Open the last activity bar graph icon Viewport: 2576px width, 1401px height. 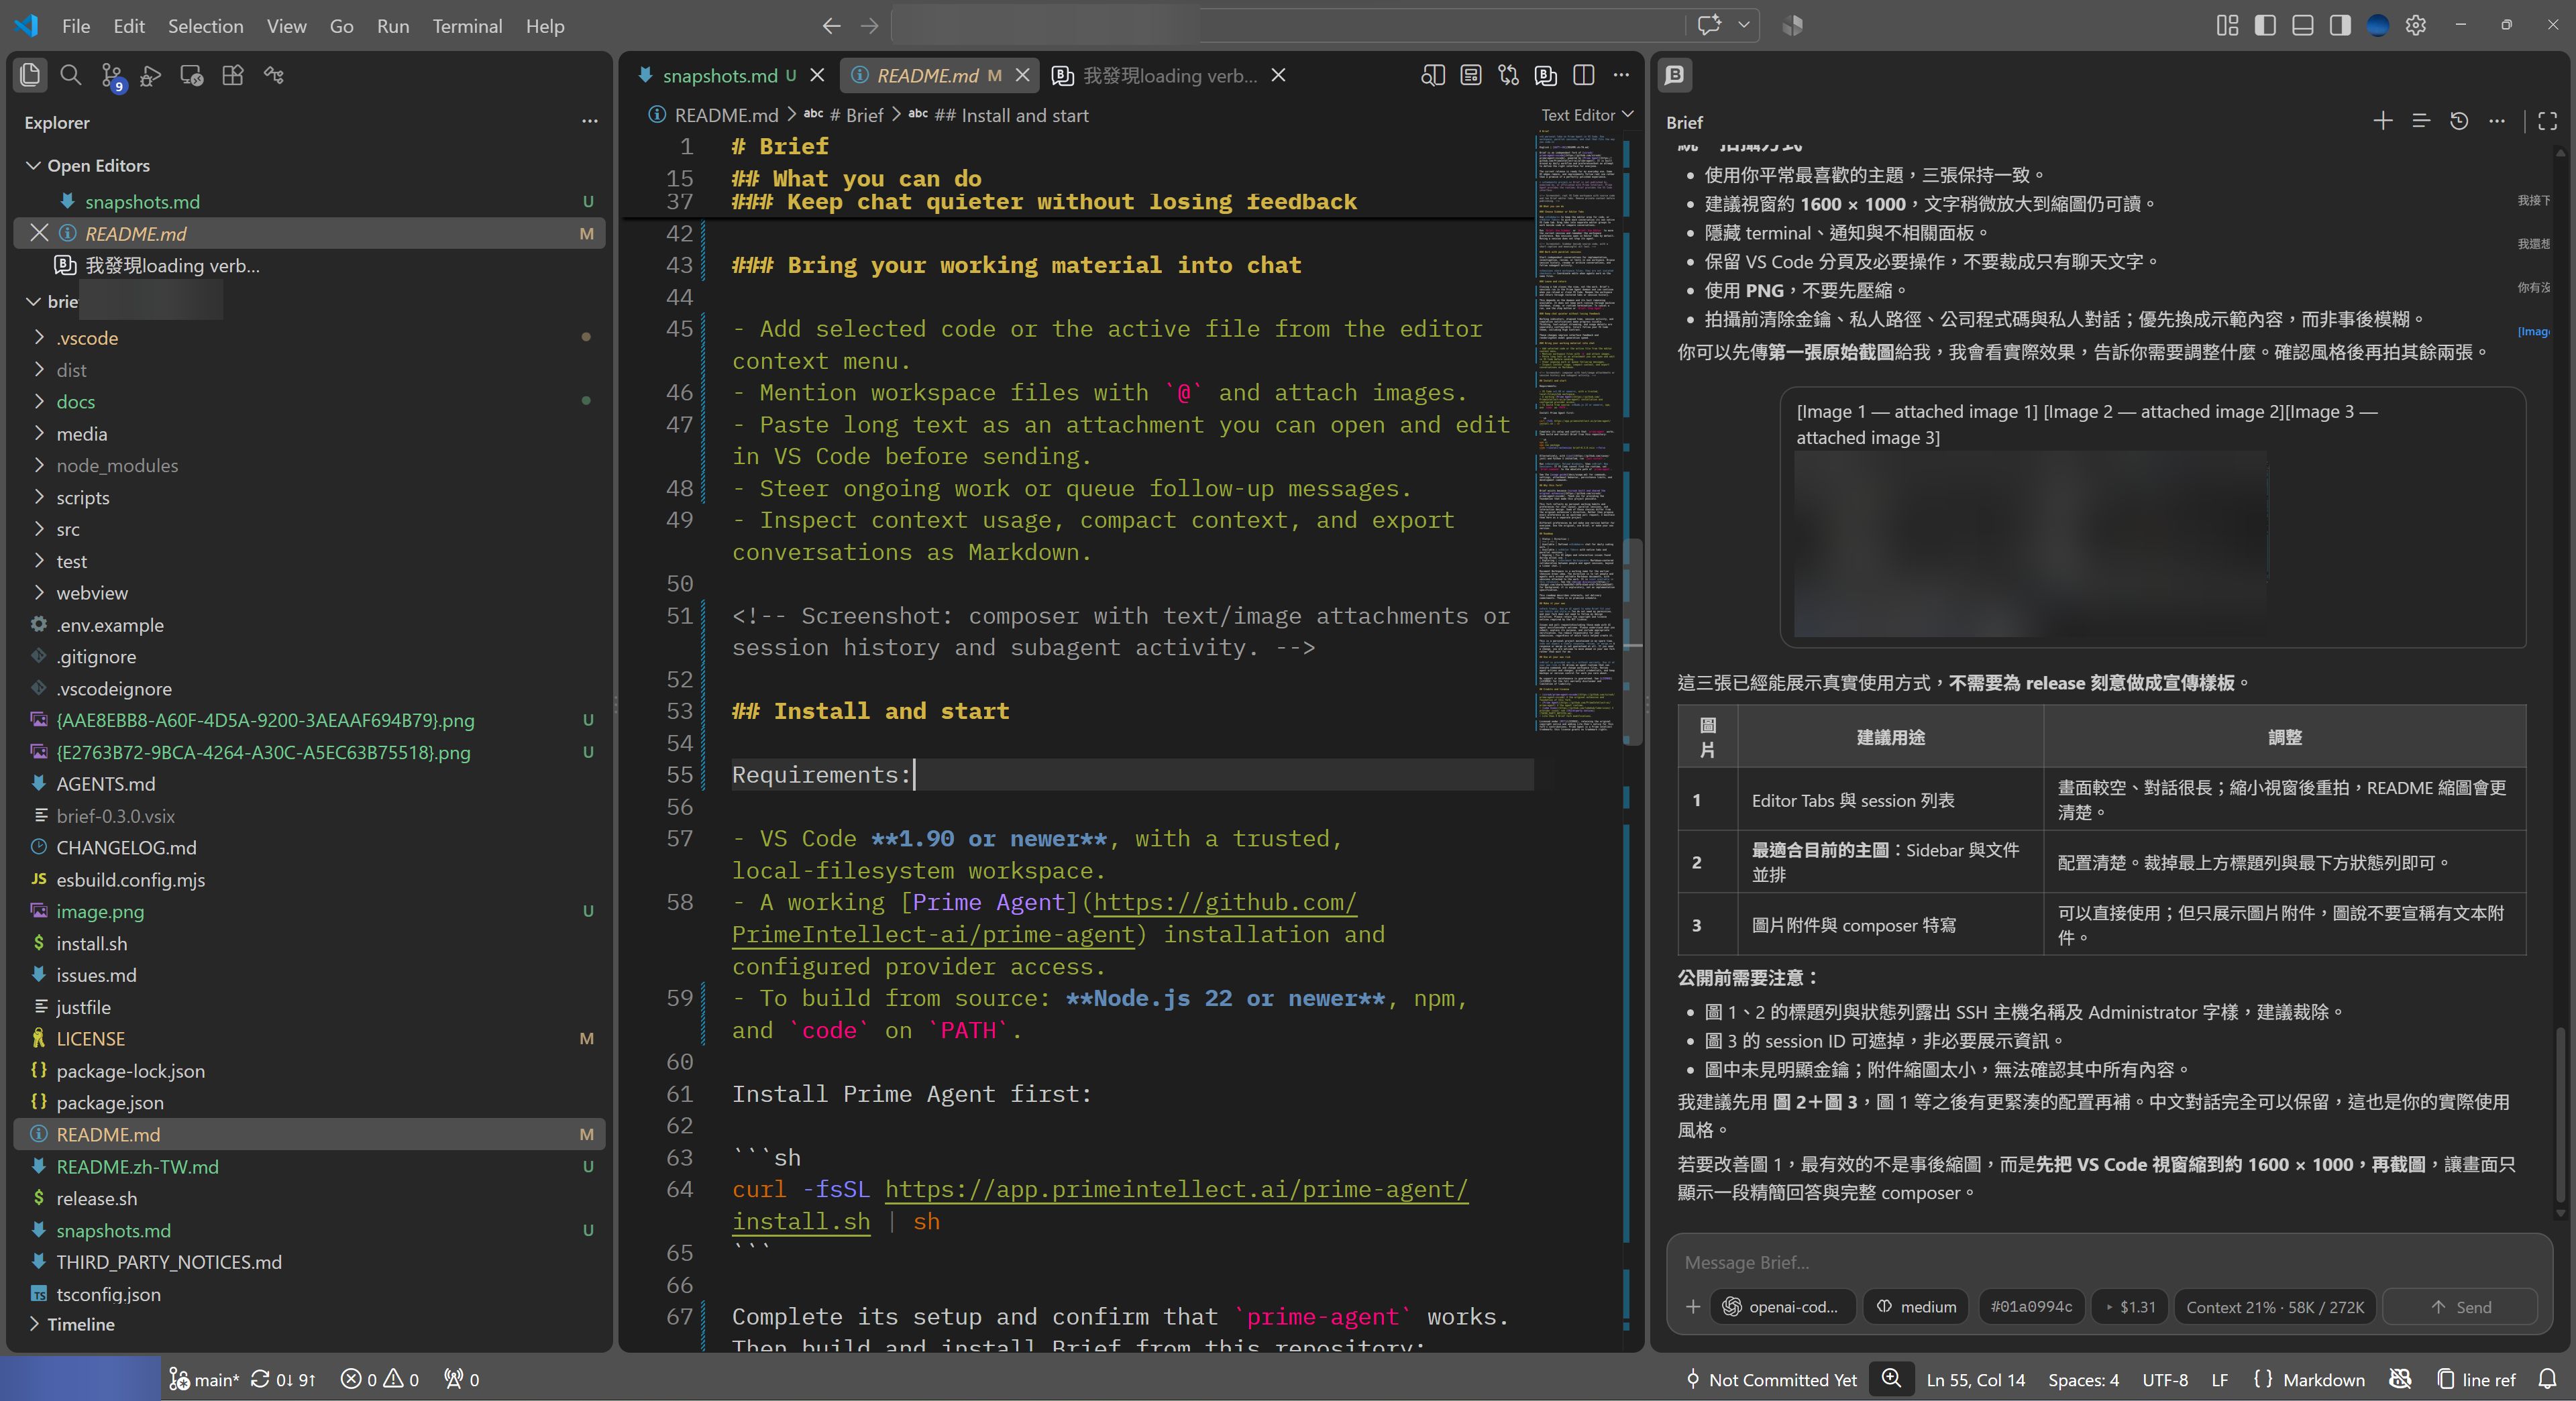coord(273,75)
